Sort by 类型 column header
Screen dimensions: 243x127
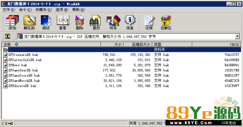pos(172,44)
